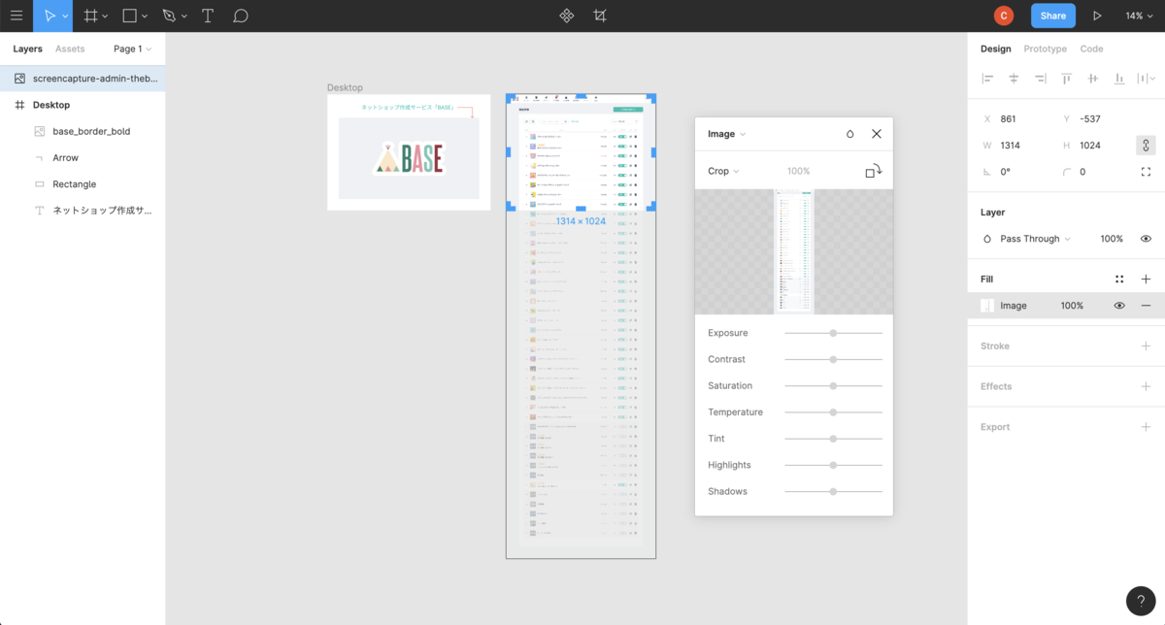Screen dimensions: 1165x625
Task: Select the Desktop frame layer
Action: tap(83, 105)
